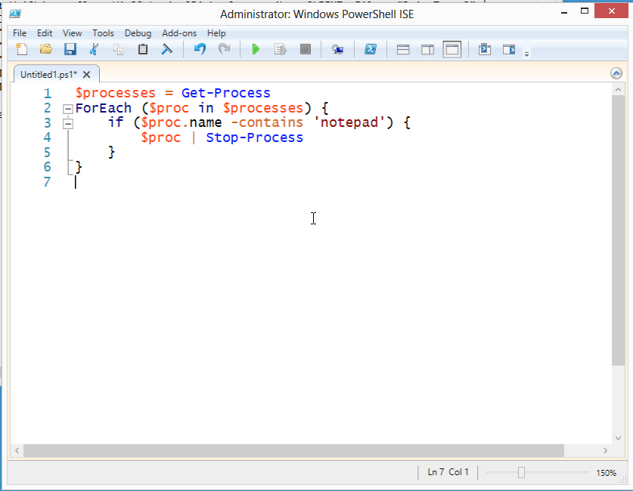Save the script with the floppy disk icon
The height and width of the screenshot is (491, 633).
coord(70,50)
